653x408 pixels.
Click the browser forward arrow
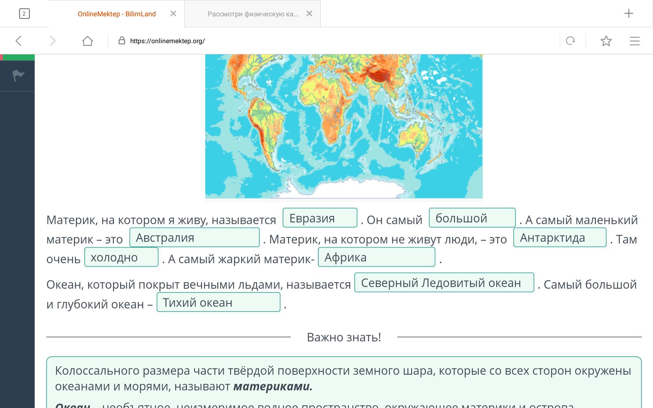pos(52,41)
